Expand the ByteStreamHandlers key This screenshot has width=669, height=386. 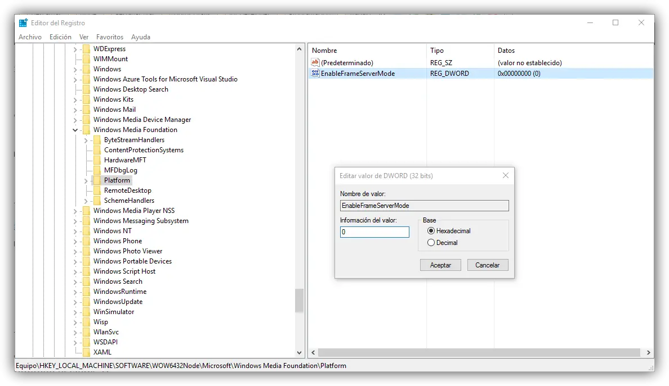[x=86, y=140]
